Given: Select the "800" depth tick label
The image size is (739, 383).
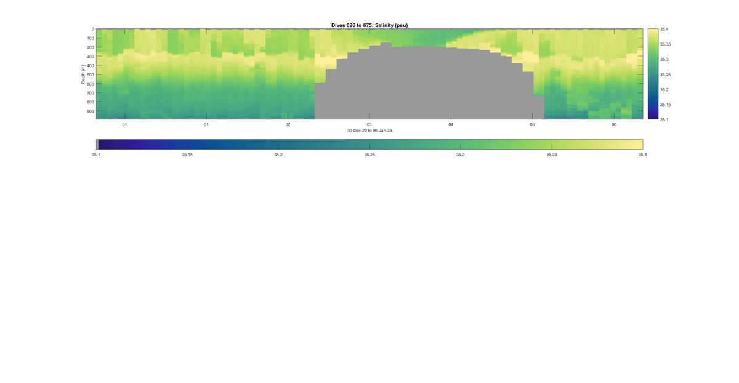Looking at the screenshot, I should [91, 102].
